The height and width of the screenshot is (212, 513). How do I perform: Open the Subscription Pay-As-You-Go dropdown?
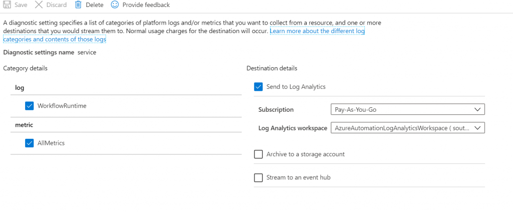point(408,110)
